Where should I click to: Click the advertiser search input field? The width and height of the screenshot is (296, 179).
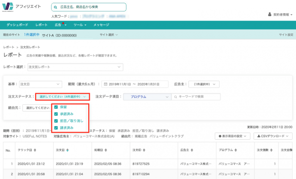pyautogui.click(x=89, y=7)
